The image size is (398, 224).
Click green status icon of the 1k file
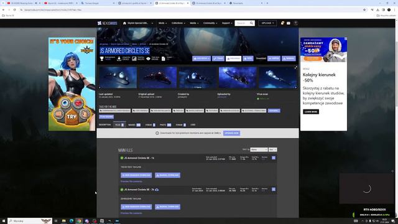(122, 158)
